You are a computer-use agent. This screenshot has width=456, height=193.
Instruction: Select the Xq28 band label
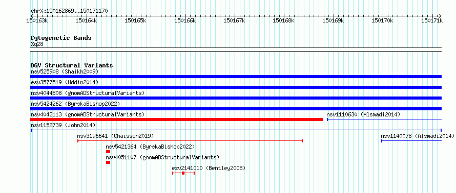tap(37, 44)
